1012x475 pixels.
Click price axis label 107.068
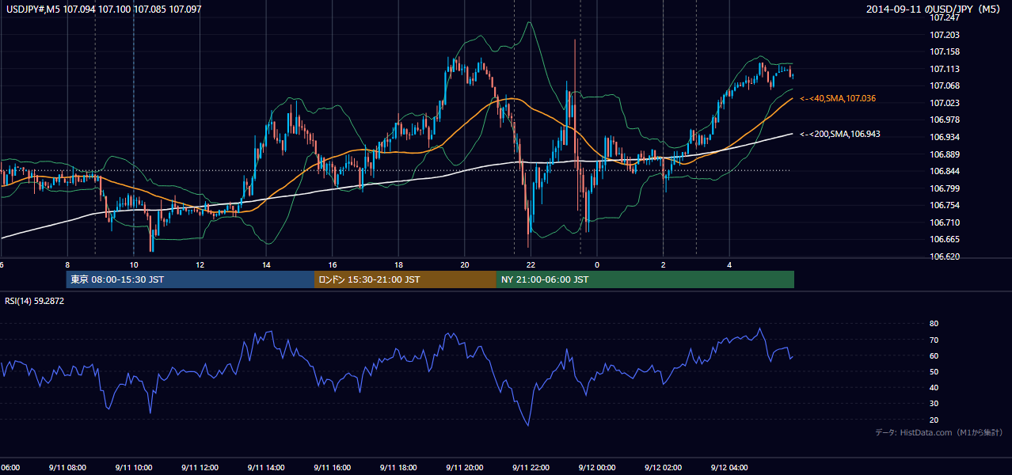(944, 85)
